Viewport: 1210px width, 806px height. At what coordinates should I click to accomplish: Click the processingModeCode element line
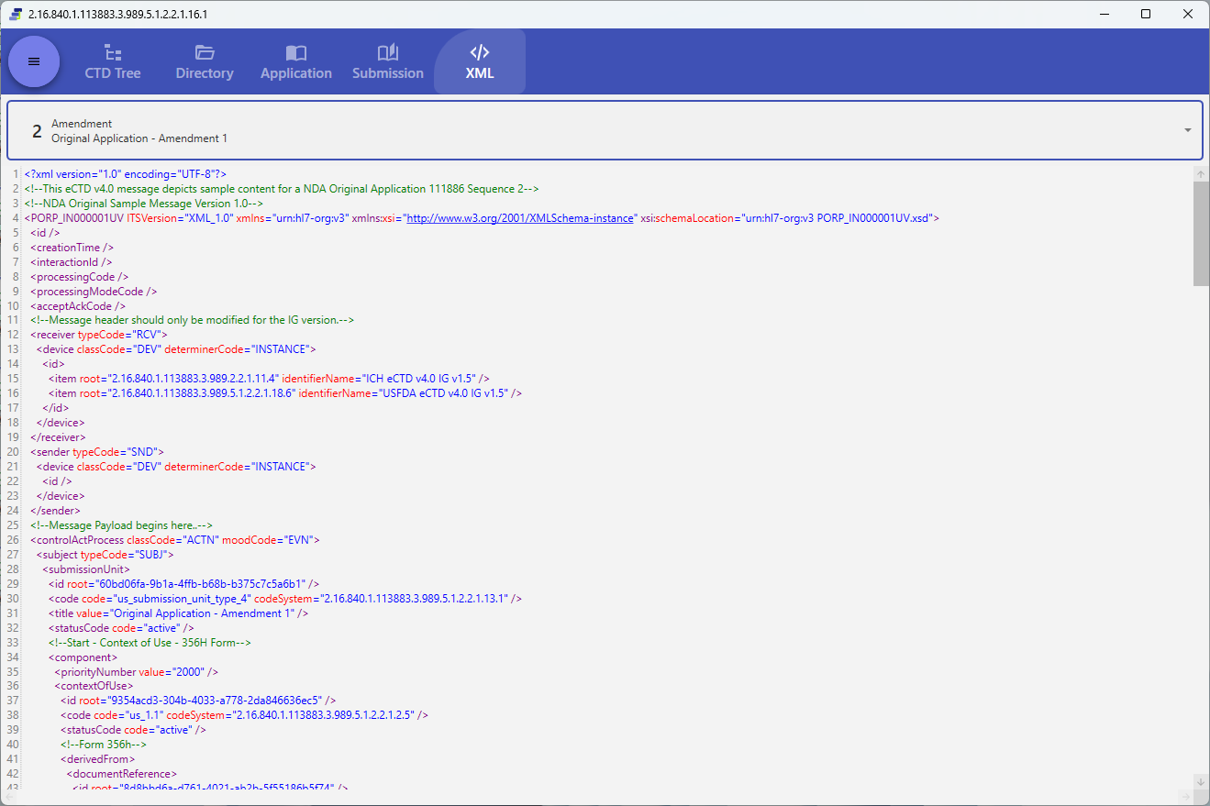click(x=94, y=292)
